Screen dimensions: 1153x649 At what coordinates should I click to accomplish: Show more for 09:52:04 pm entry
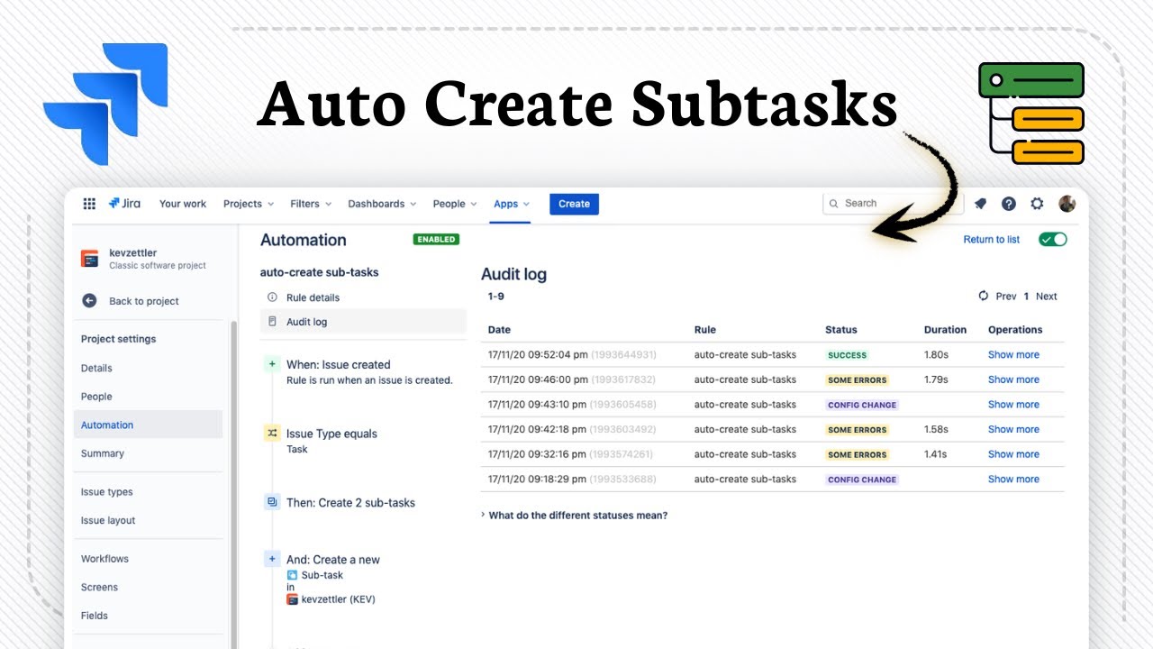pos(1013,355)
